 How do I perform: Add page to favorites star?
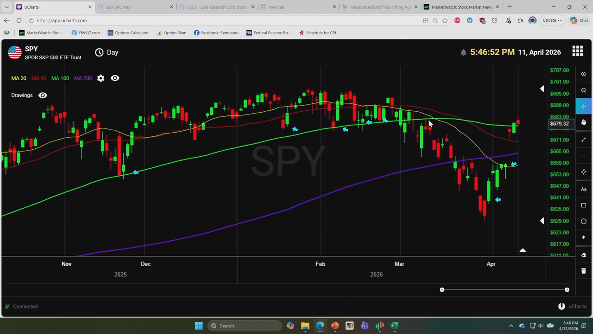click(445, 20)
